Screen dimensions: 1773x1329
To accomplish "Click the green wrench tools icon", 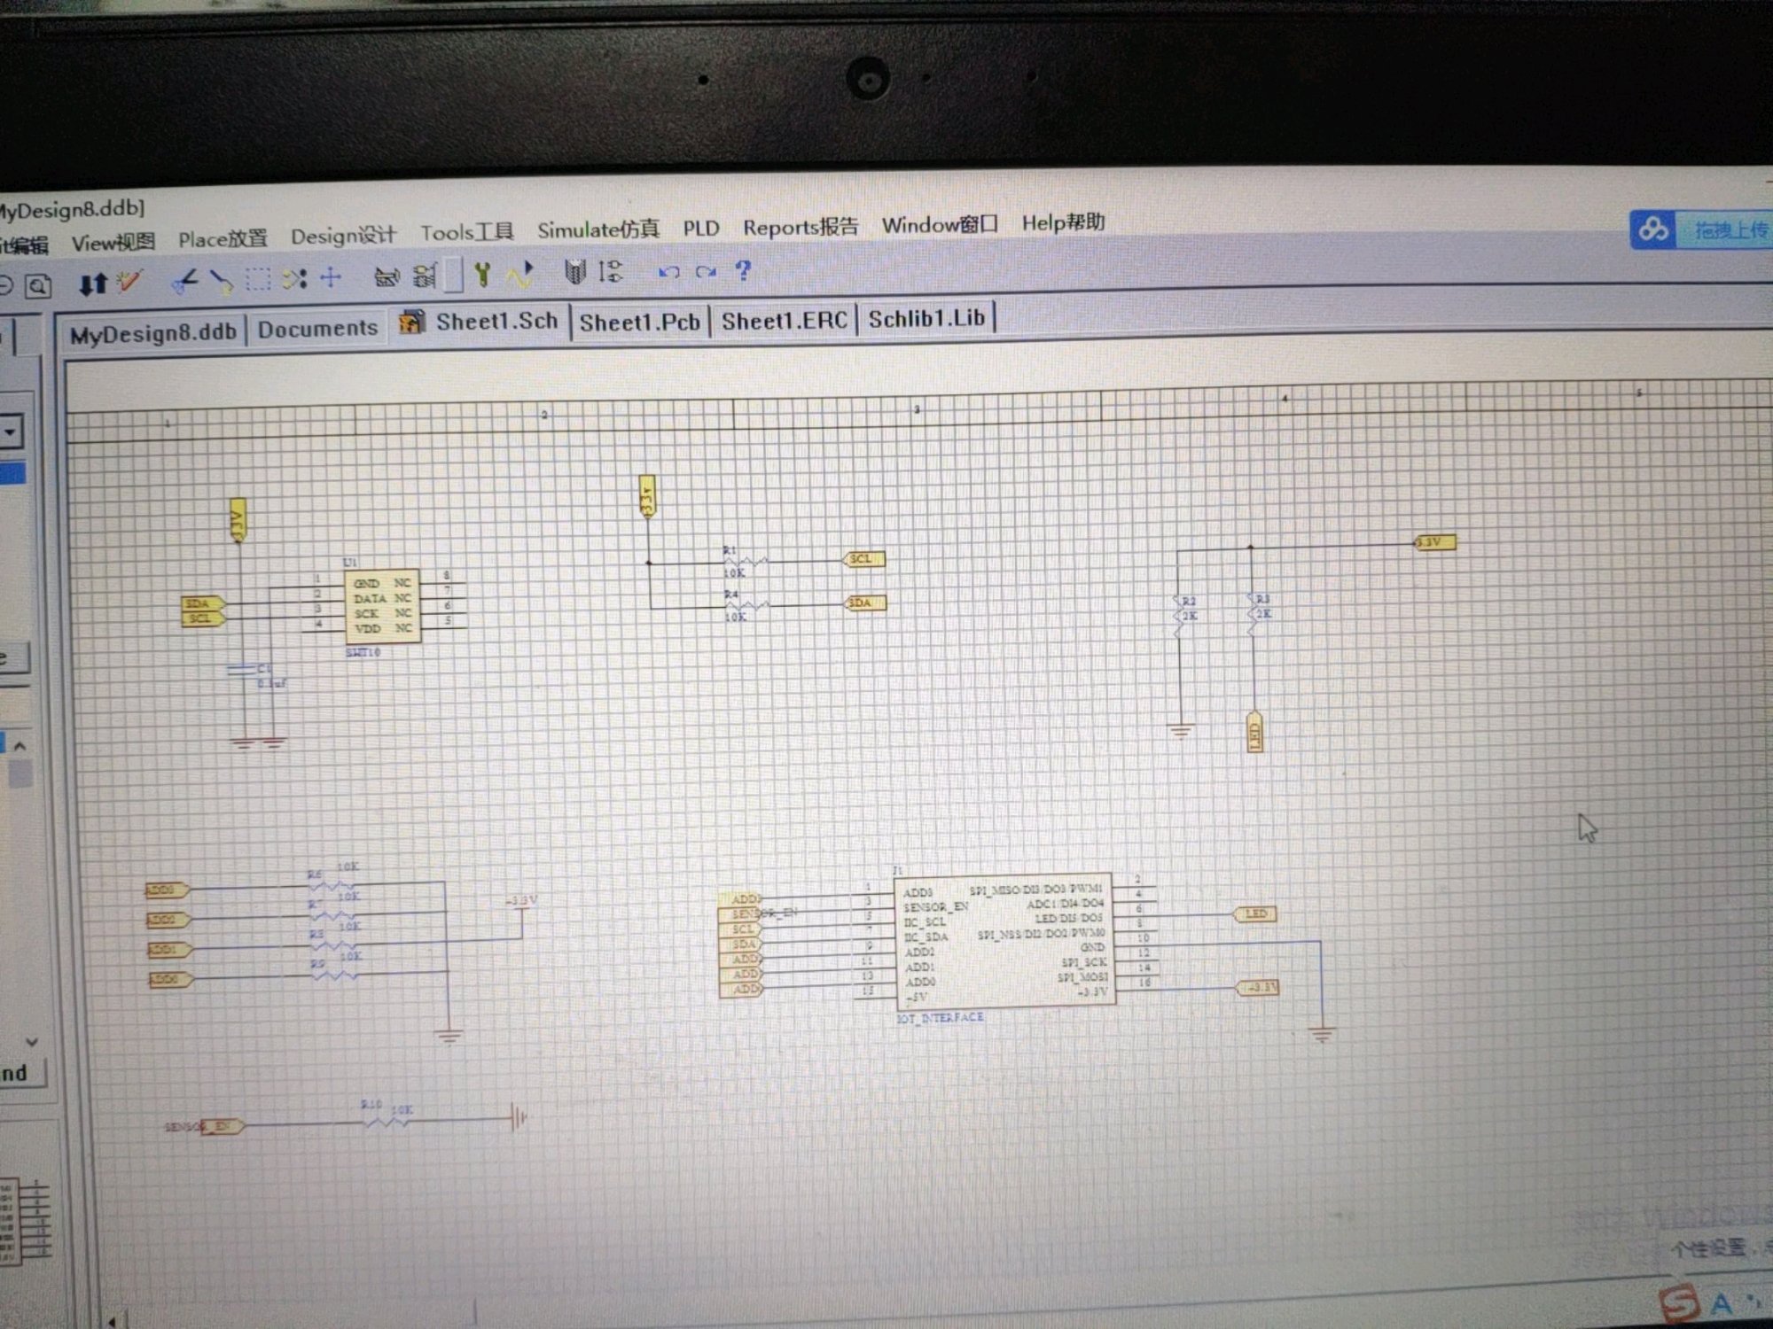I will pyautogui.click(x=482, y=275).
